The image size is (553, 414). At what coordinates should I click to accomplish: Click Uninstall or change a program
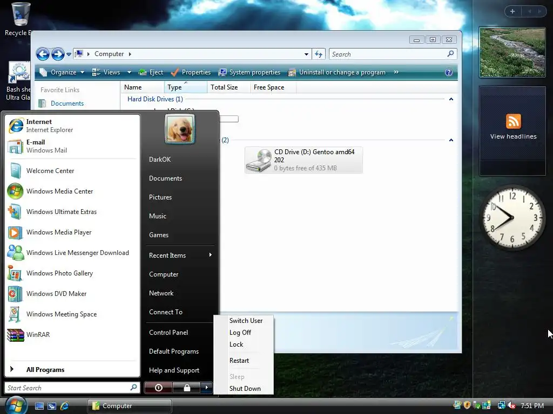pyautogui.click(x=337, y=72)
